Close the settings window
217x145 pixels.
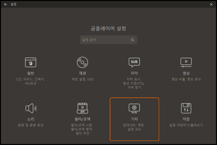pyautogui.click(x=211, y=4)
